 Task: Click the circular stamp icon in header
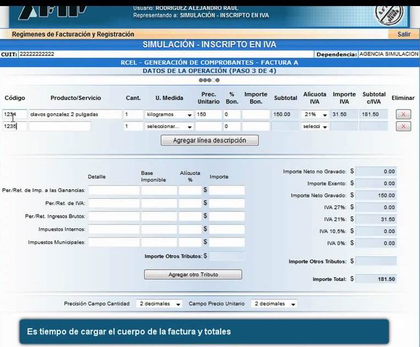tap(389, 15)
